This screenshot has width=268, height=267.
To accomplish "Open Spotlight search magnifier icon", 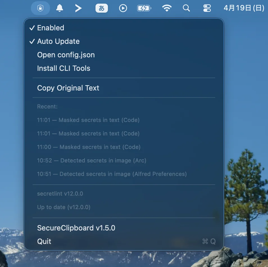I will [186, 8].
